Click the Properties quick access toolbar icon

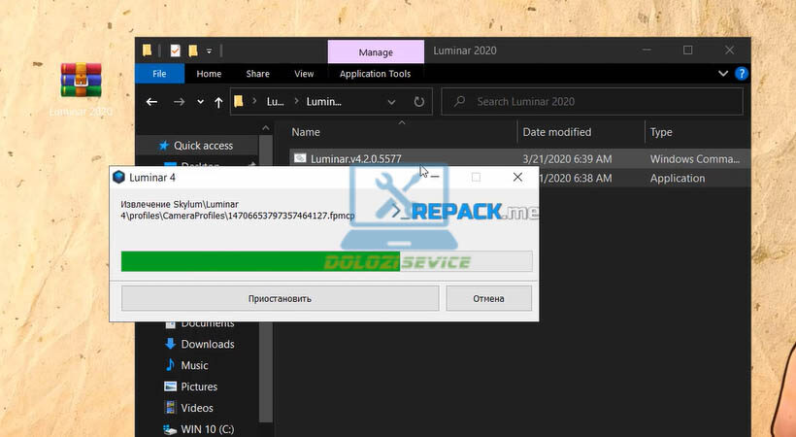coord(175,50)
